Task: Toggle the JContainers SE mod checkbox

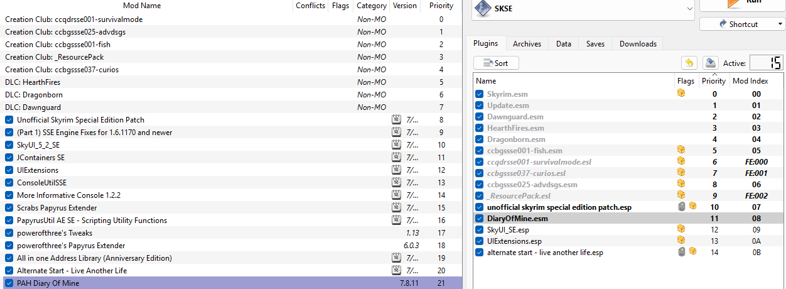Action: coord(9,158)
